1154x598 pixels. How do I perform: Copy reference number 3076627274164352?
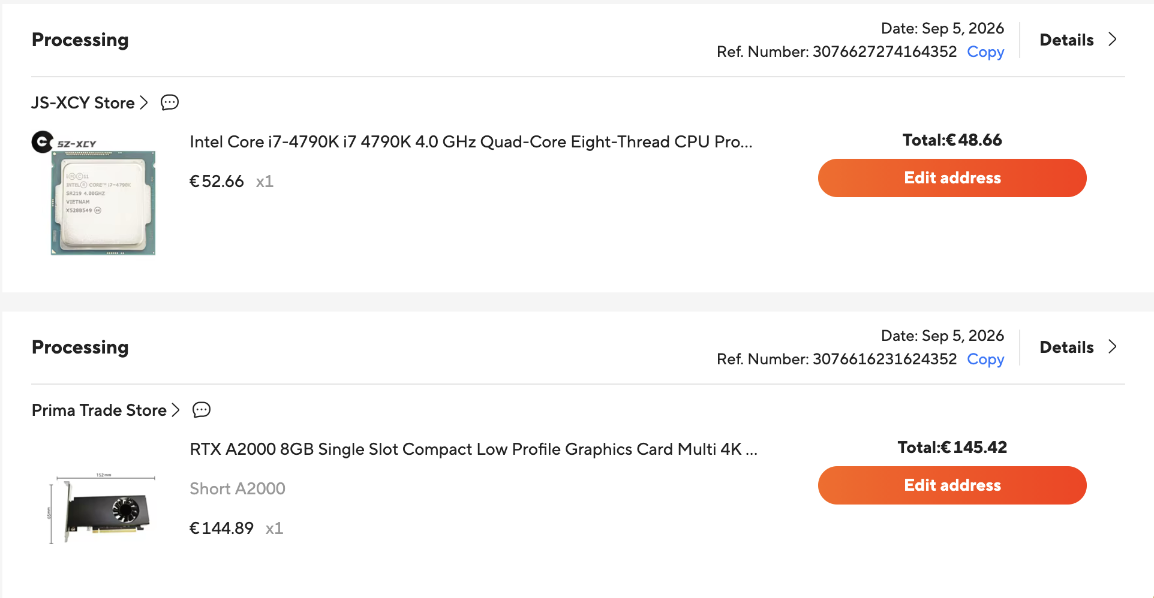click(985, 52)
